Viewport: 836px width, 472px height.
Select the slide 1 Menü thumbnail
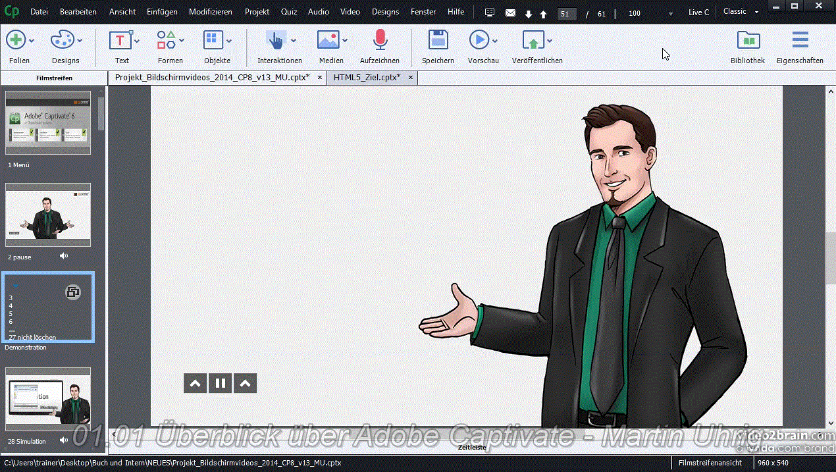(x=48, y=123)
